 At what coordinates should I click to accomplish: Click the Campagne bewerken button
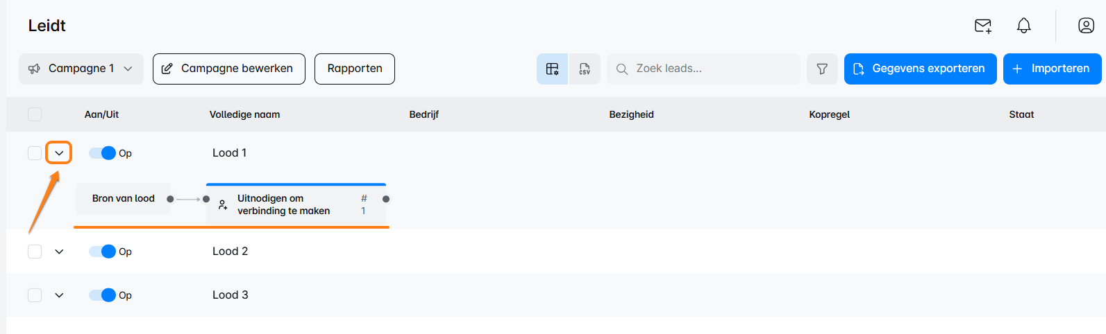click(x=228, y=69)
